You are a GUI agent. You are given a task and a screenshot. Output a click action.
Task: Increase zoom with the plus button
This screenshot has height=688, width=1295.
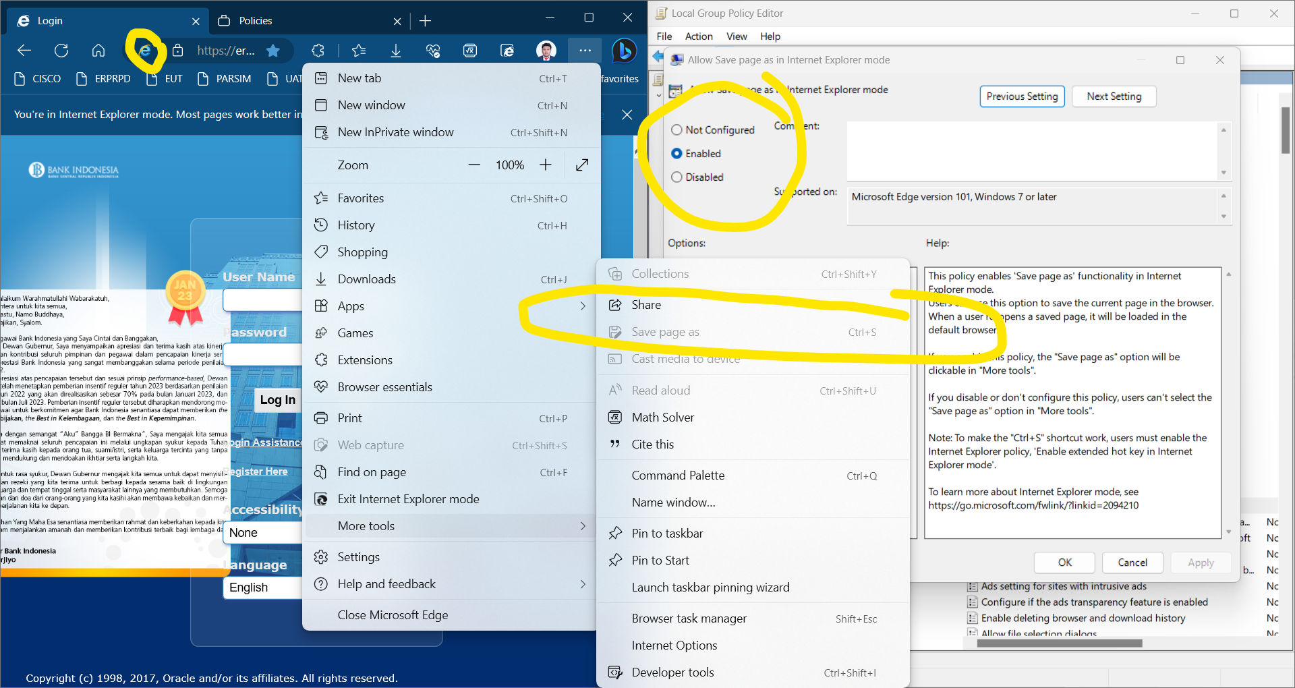click(546, 165)
